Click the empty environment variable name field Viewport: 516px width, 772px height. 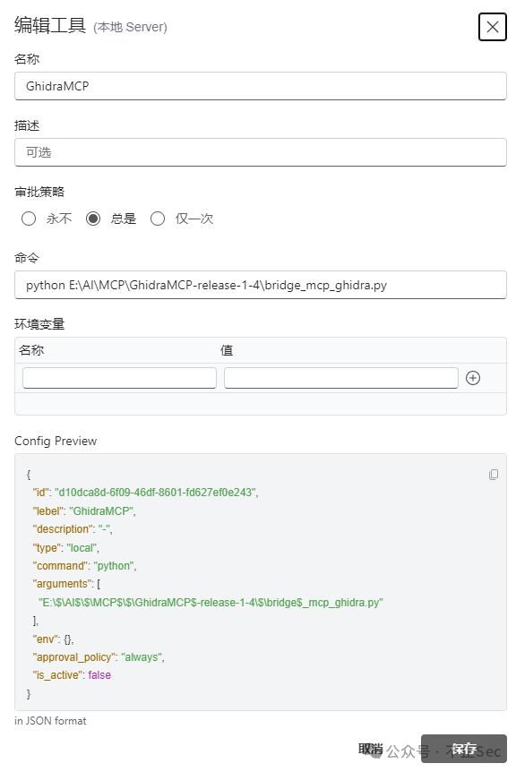coord(119,378)
